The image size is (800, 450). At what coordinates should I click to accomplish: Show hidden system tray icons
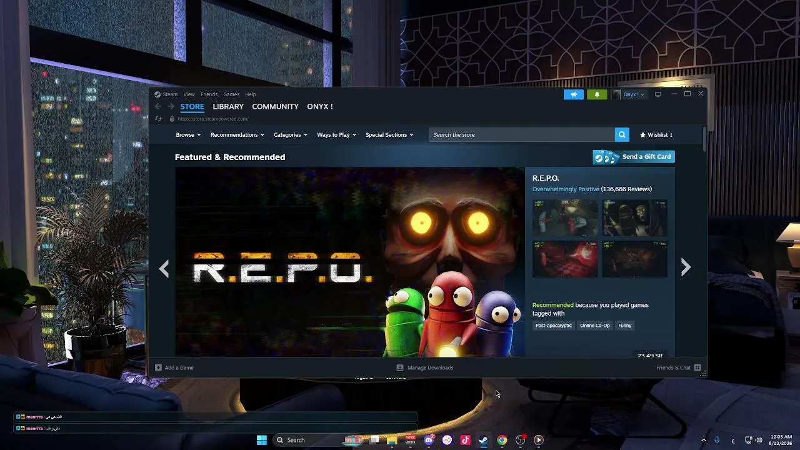coord(704,440)
